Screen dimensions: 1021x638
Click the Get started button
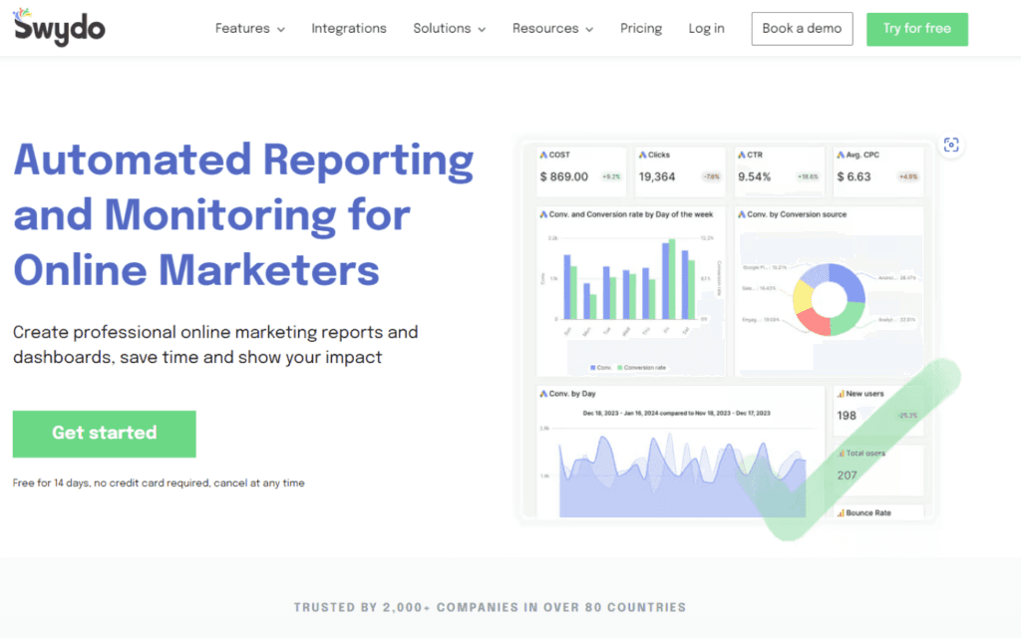[104, 434]
